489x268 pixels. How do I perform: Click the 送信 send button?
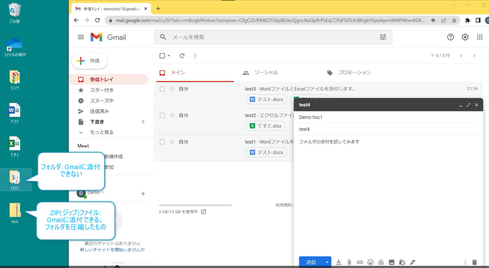tap(311, 262)
